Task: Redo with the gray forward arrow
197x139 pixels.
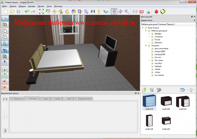Action: [33, 12]
